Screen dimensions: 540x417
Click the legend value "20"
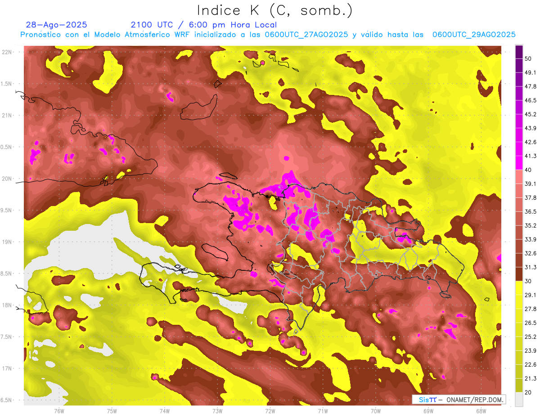pyautogui.click(x=528, y=393)
